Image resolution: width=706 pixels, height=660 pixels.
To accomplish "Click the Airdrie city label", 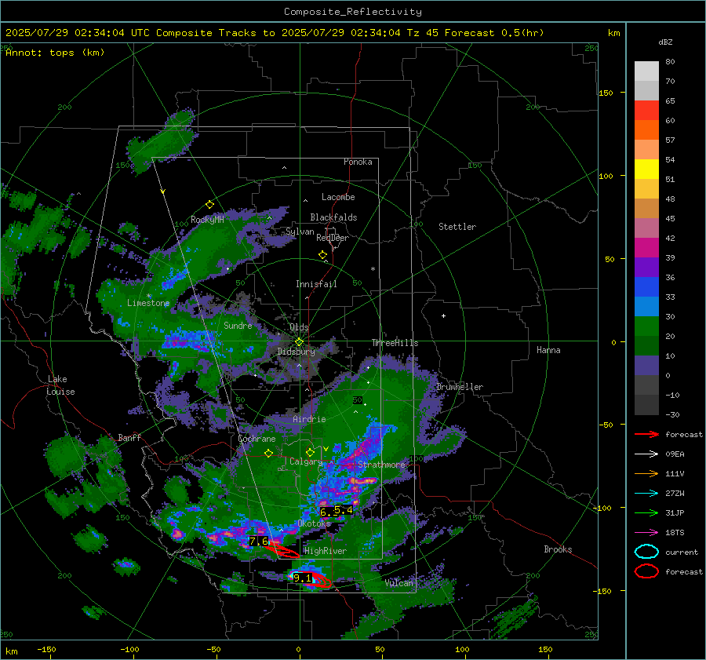I will pos(309,419).
